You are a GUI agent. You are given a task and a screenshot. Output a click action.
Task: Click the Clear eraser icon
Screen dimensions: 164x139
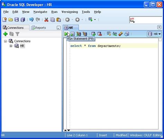[120, 34]
